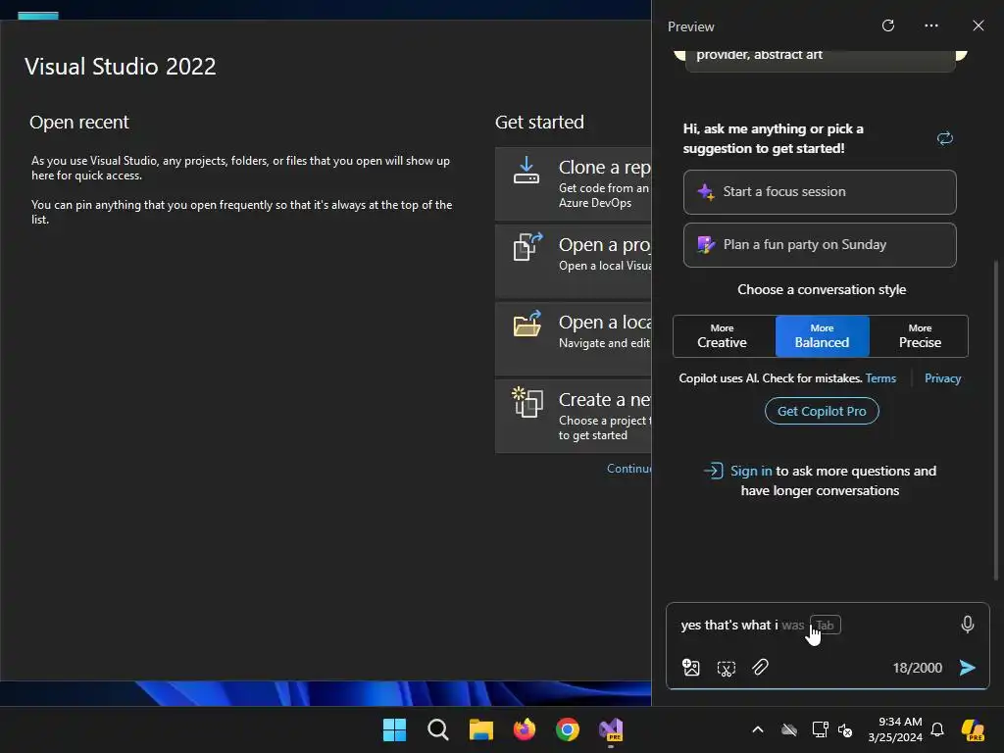Open the Windows Start menu
This screenshot has width=1004, height=753.
click(x=394, y=729)
